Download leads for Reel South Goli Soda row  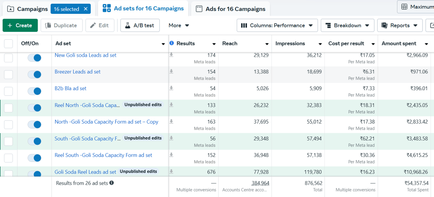coord(171,155)
